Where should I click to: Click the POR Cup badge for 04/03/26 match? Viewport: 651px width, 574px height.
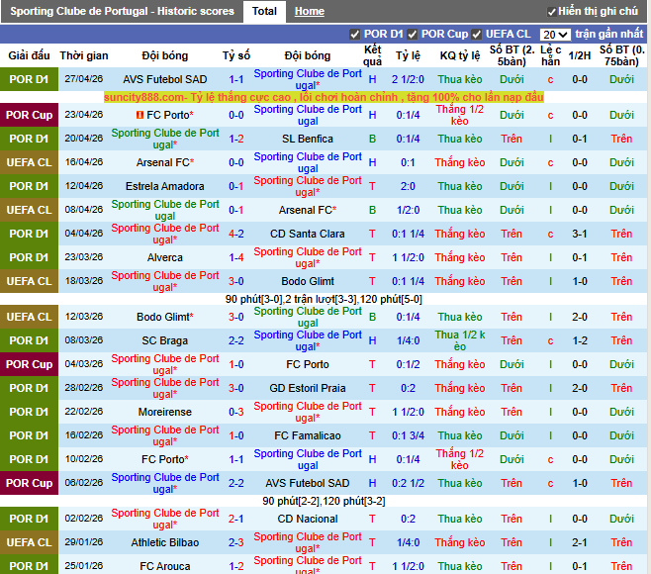click(29, 364)
